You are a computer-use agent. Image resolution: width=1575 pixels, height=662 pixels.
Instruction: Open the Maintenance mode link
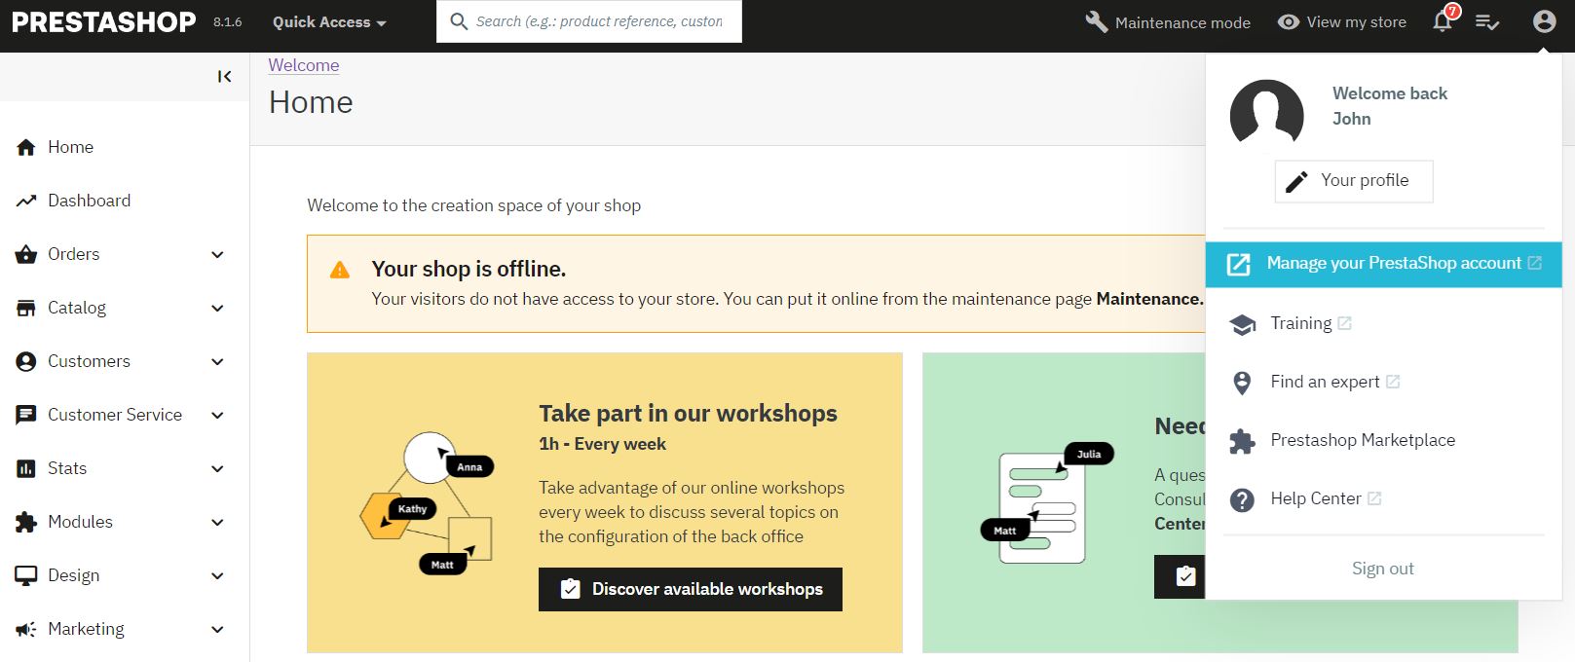(x=1168, y=21)
